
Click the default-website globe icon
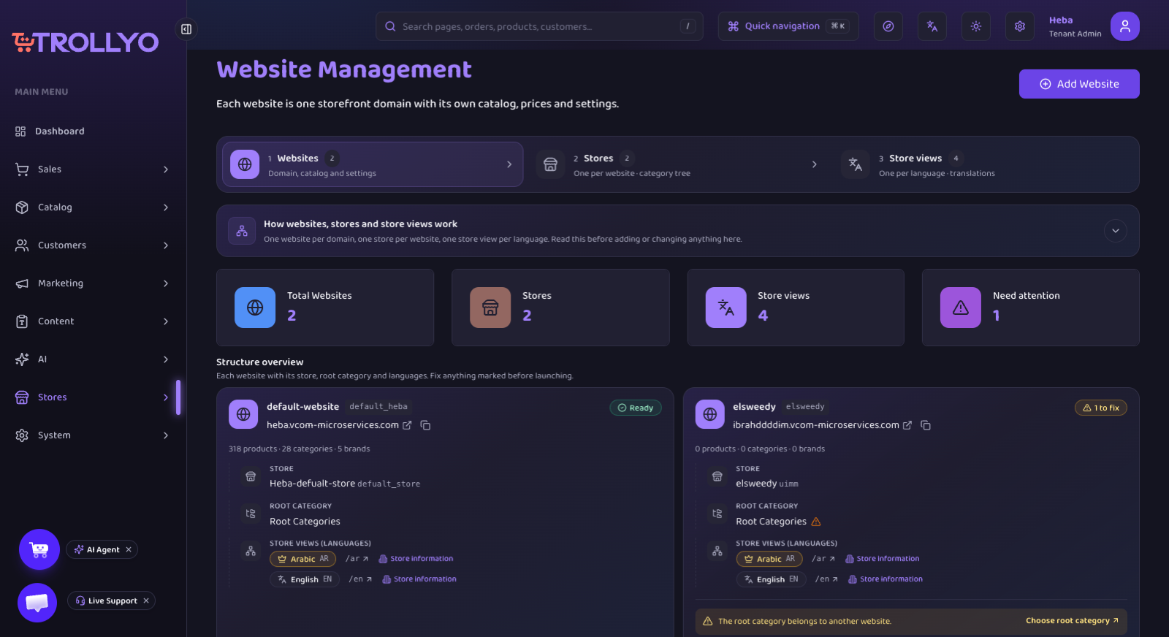click(x=243, y=414)
